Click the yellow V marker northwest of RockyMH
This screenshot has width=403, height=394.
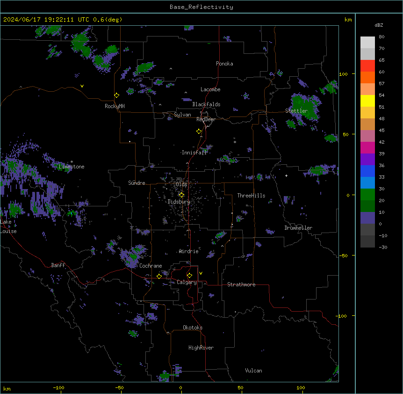click(82, 86)
